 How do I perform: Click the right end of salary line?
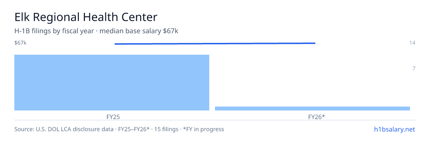315,43
